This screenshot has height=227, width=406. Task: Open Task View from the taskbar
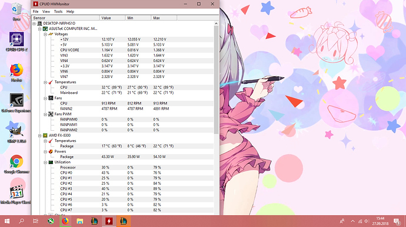(35, 221)
